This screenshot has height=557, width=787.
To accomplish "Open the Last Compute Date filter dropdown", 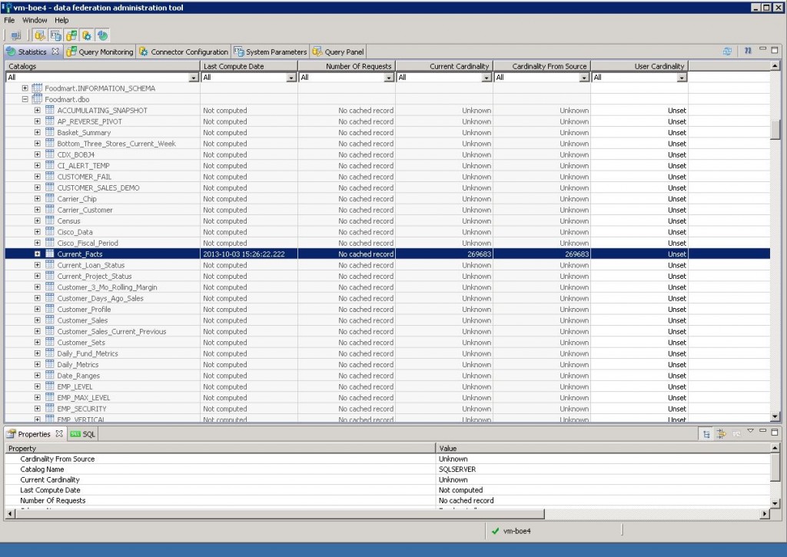I will (x=291, y=78).
